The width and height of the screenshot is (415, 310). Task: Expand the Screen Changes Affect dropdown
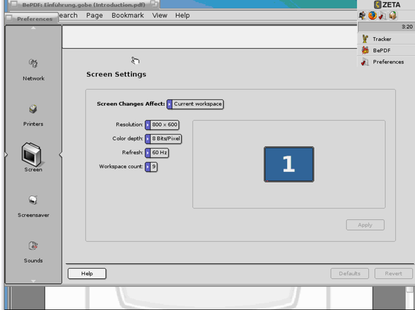click(x=195, y=104)
